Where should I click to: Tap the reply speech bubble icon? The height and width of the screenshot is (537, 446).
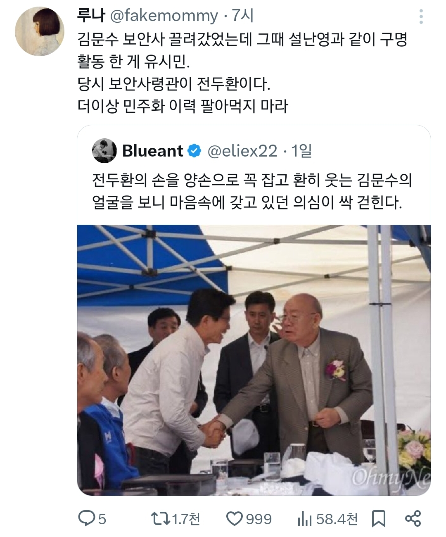pos(87,518)
